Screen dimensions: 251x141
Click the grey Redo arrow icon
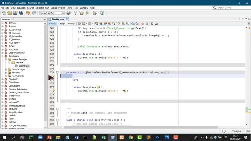(34, 13)
